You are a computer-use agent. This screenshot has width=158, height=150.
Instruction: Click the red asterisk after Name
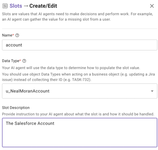click(x=13, y=35)
